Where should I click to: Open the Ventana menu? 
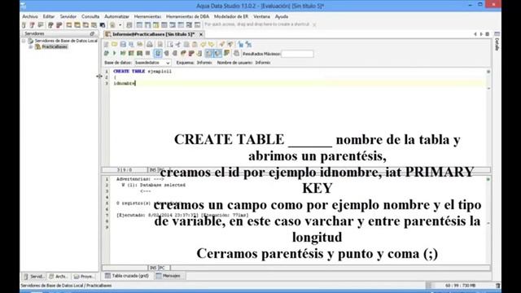pyautogui.click(x=261, y=16)
